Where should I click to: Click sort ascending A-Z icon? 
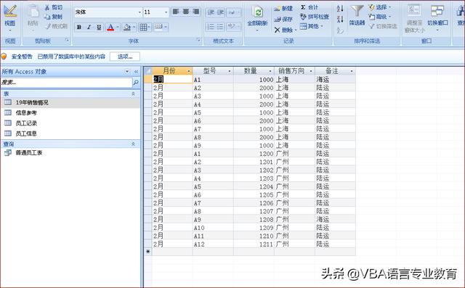pyautogui.click(x=340, y=9)
